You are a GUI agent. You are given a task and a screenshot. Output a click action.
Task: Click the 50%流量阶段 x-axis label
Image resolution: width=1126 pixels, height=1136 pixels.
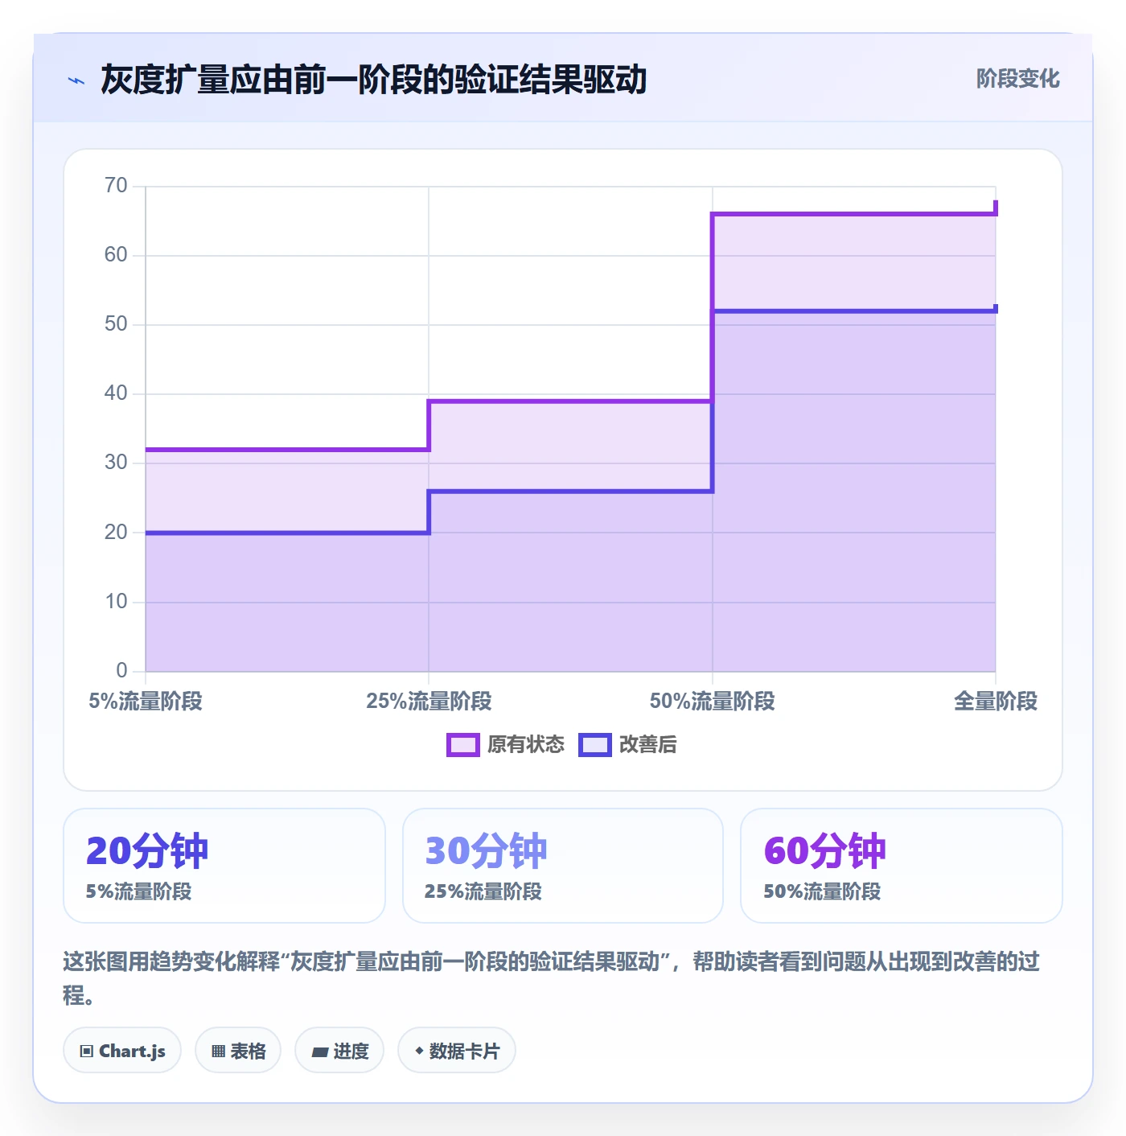click(x=713, y=702)
